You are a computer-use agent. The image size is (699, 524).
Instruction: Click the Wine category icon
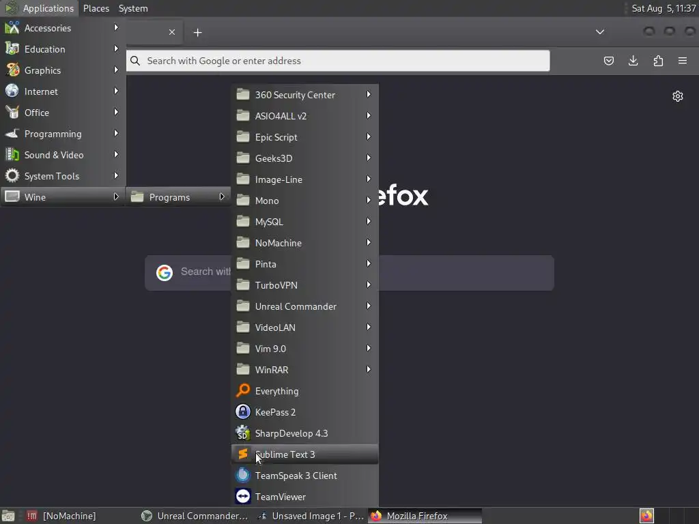coord(12,196)
